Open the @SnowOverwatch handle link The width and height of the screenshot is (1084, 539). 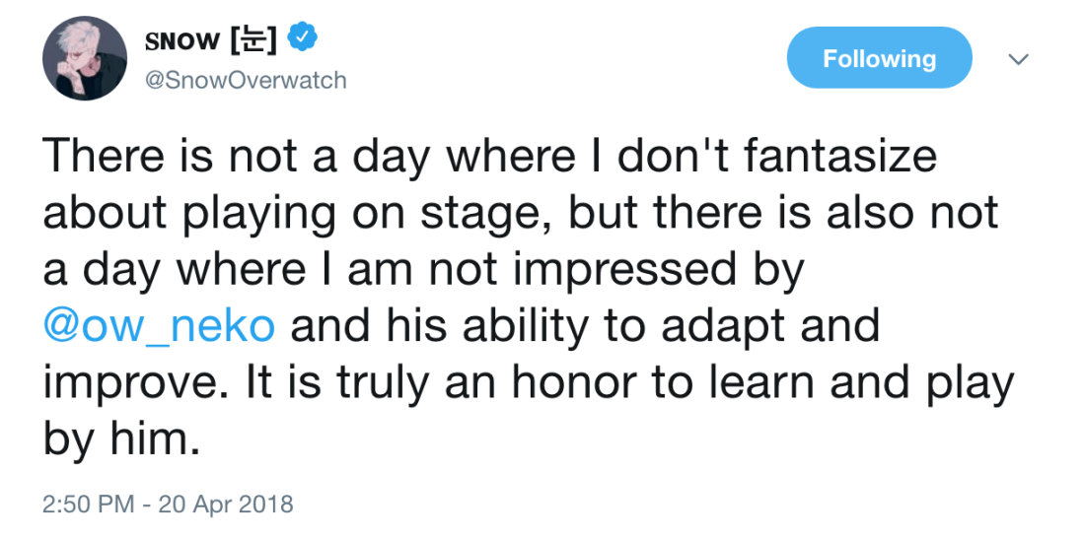[246, 81]
